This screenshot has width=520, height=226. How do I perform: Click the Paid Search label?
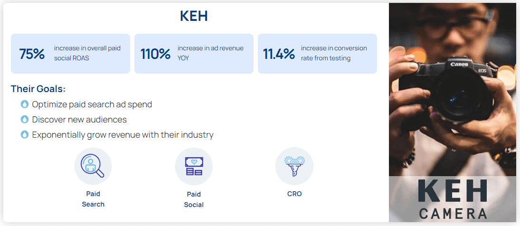coord(93,199)
